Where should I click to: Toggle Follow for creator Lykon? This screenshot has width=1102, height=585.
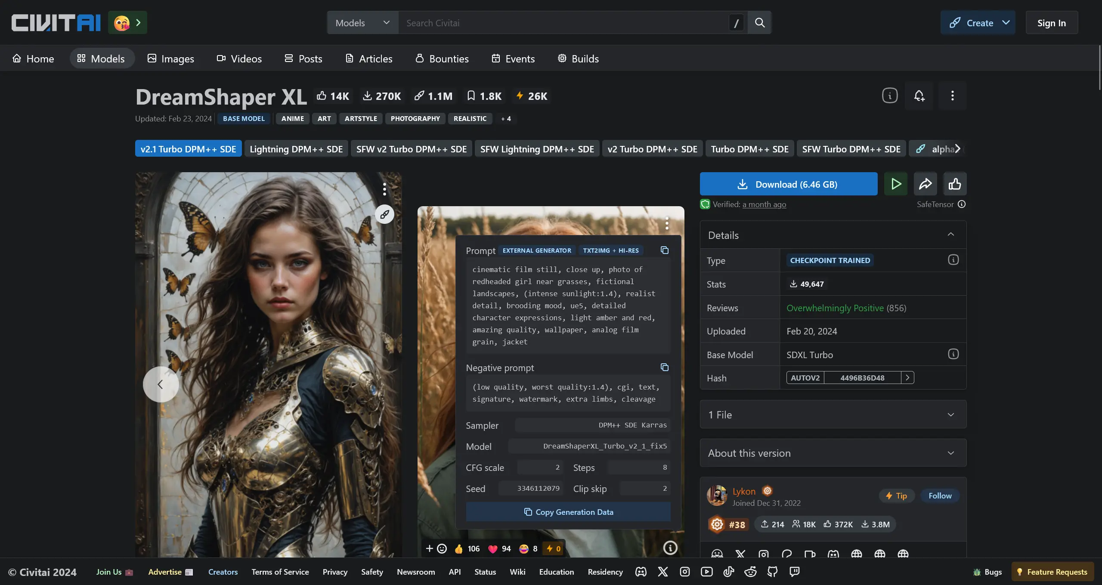point(940,496)
